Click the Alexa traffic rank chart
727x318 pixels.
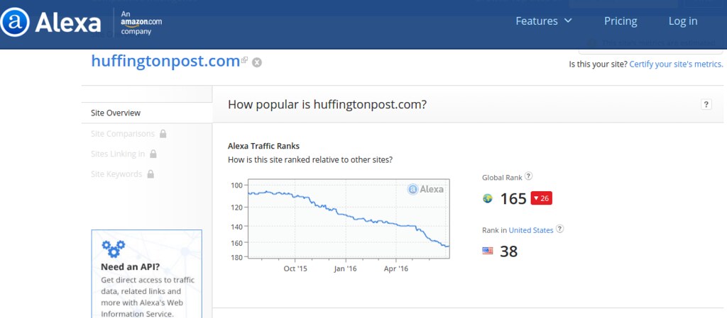click(348, 220)
